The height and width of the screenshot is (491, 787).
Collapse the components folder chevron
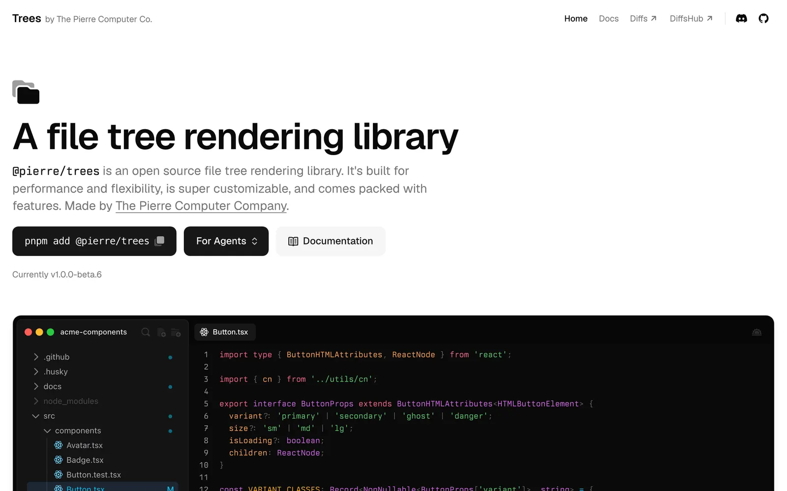coord(47,431)
